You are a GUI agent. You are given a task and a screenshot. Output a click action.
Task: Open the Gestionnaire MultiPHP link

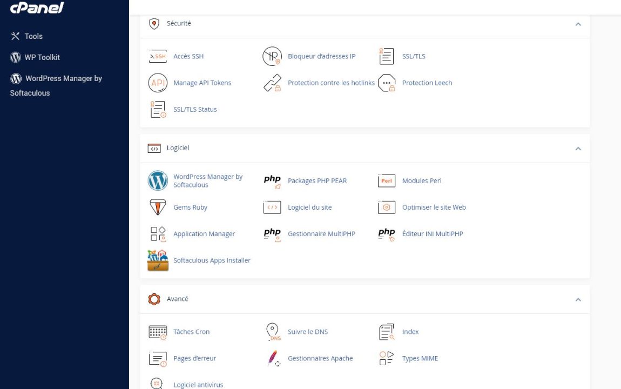click(x=322, y=234)
